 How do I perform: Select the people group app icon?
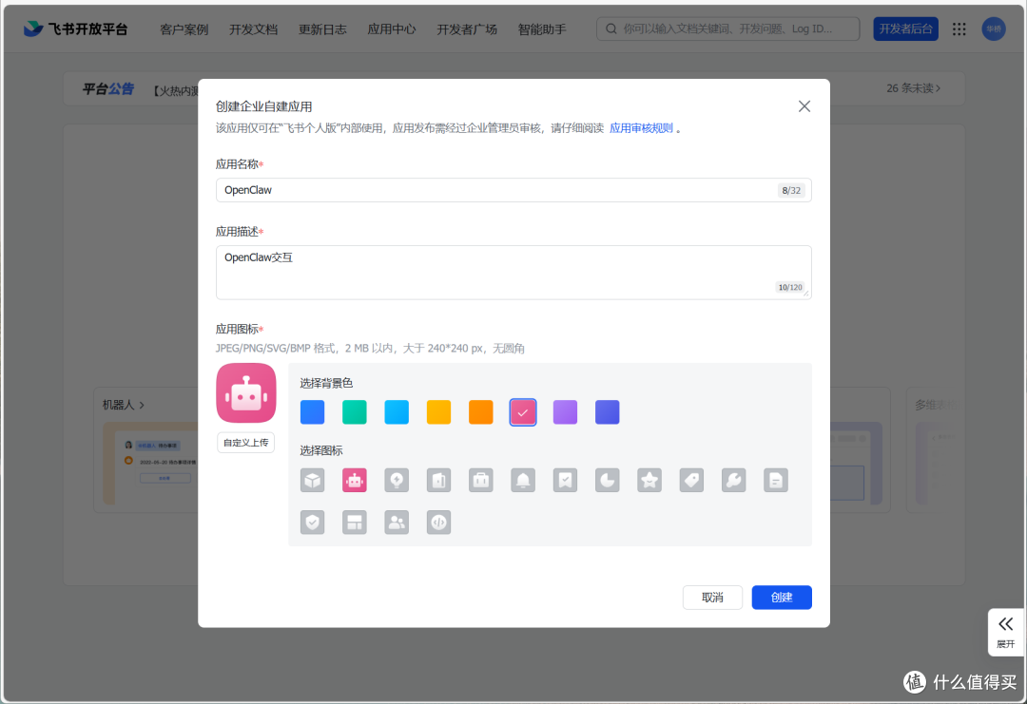pos(397,523)
